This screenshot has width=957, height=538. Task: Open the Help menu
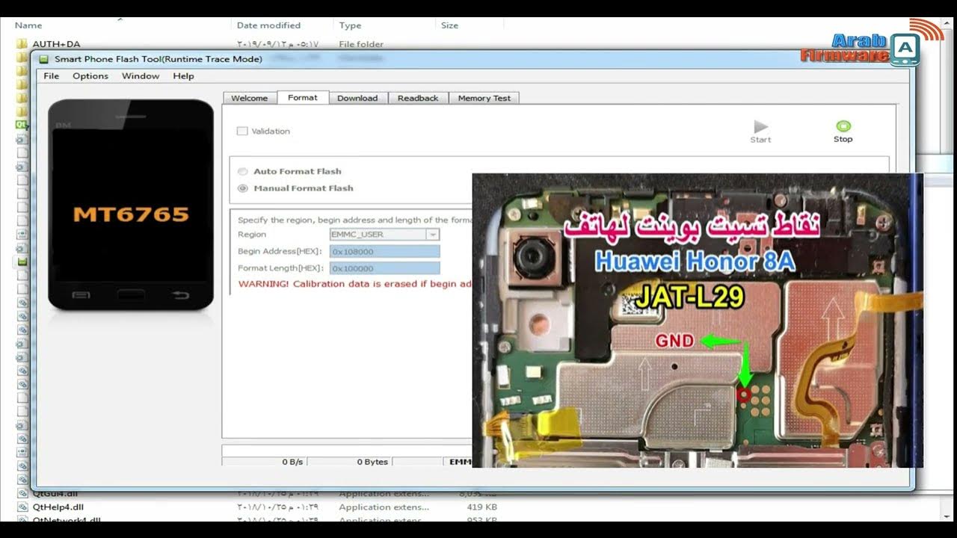[183, 76]
